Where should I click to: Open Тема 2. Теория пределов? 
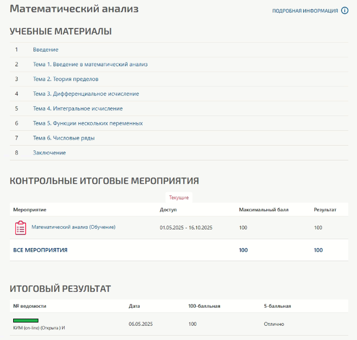click(x=65, y=79)
